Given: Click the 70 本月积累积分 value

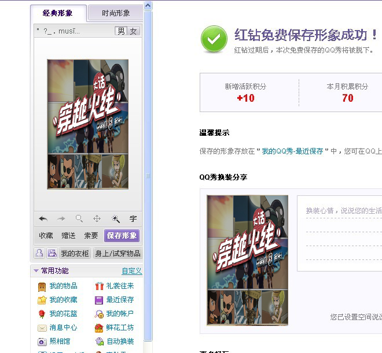Looking at the screenshot, I should tap(348, 98).
